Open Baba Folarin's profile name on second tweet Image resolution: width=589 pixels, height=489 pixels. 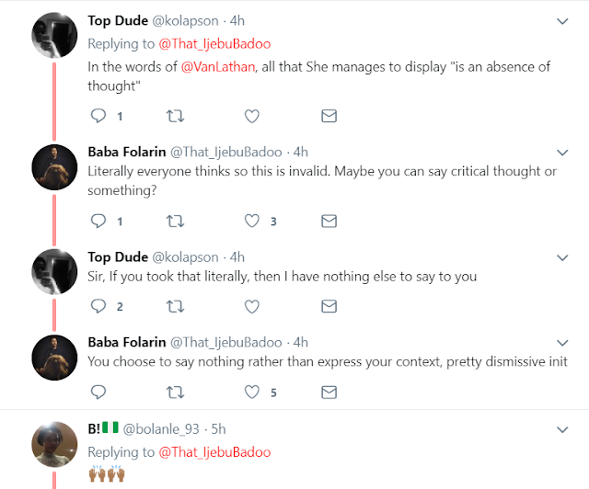[x=128, y=151]
